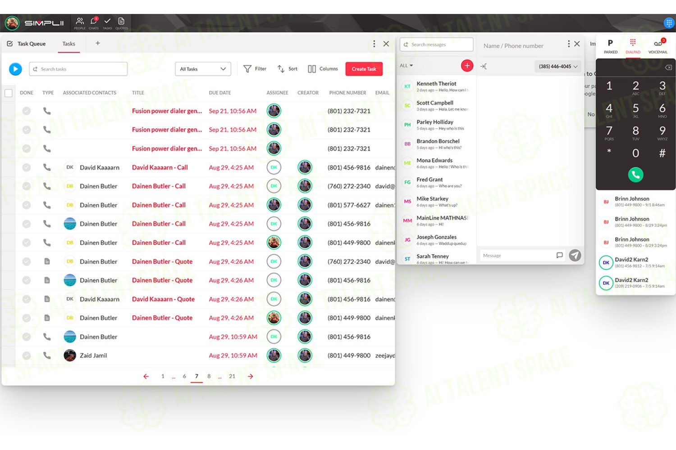Mark the (801) 577-6627 call task done
The width and height of the screenshot is (676, 450).
click(27, 205)
